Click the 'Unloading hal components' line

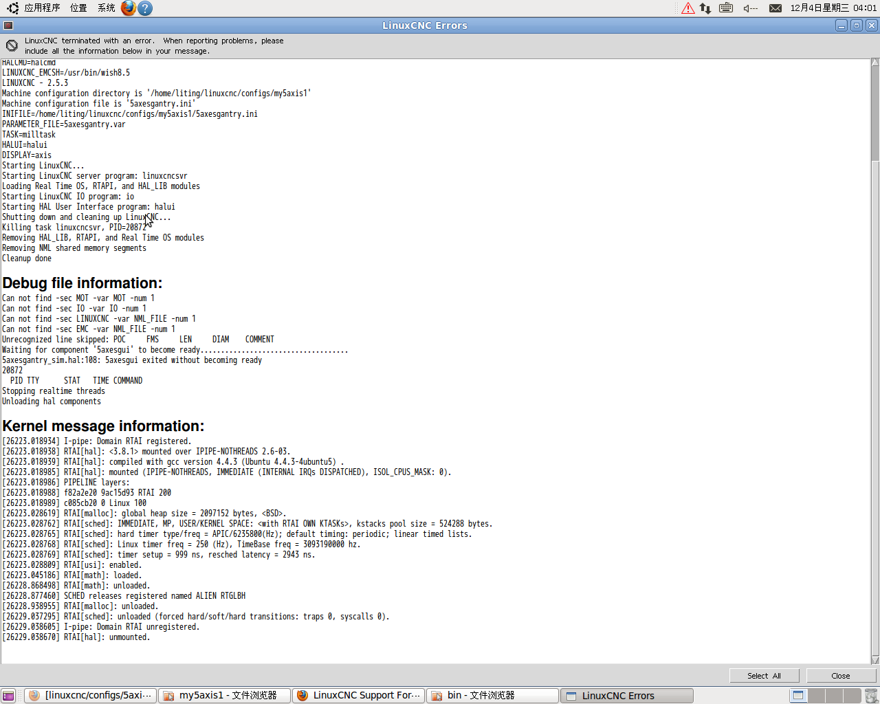(x=52, y=401)
